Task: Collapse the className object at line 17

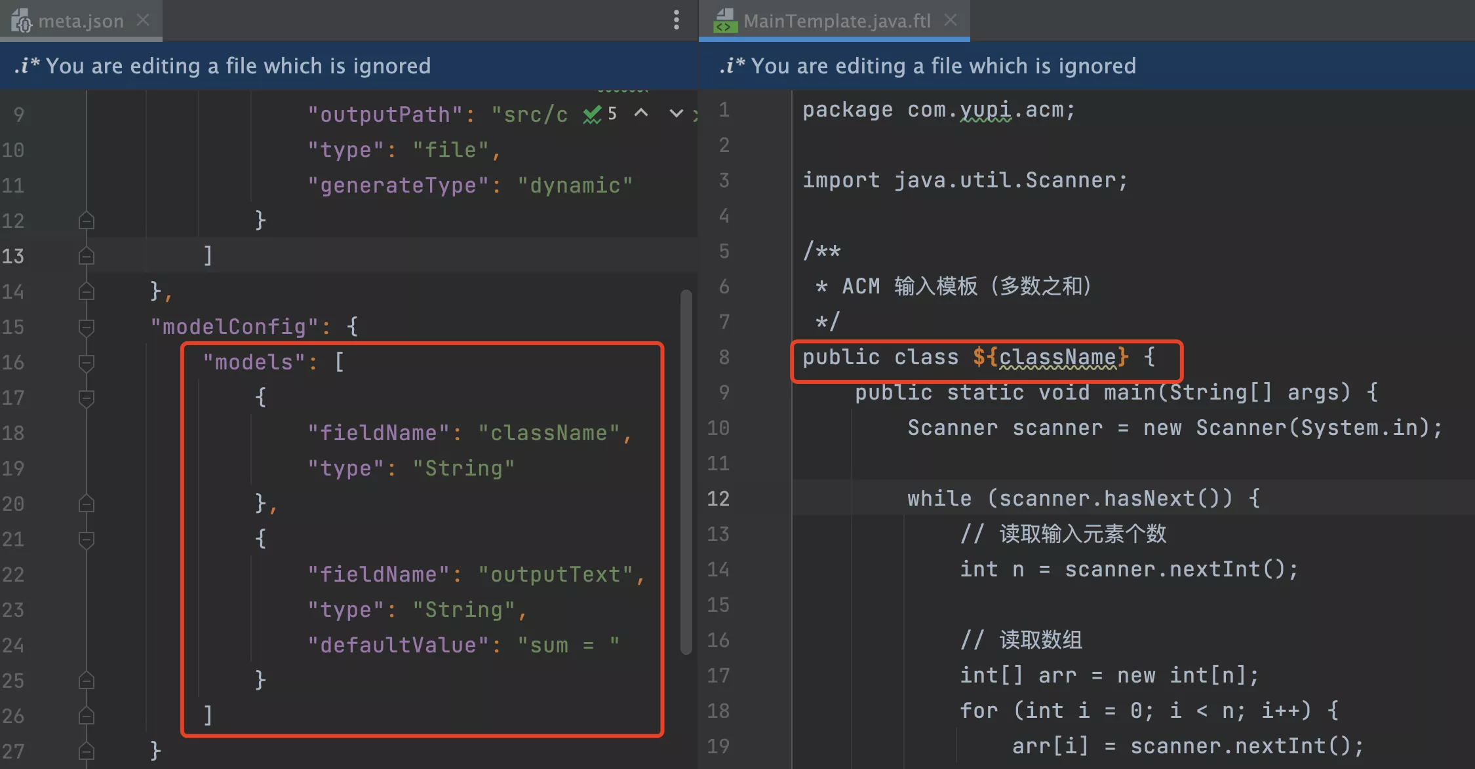Action: tap(86, 398)
